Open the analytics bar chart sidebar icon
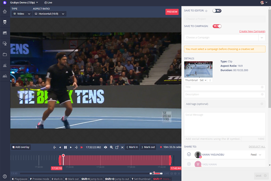 (5, 65)
